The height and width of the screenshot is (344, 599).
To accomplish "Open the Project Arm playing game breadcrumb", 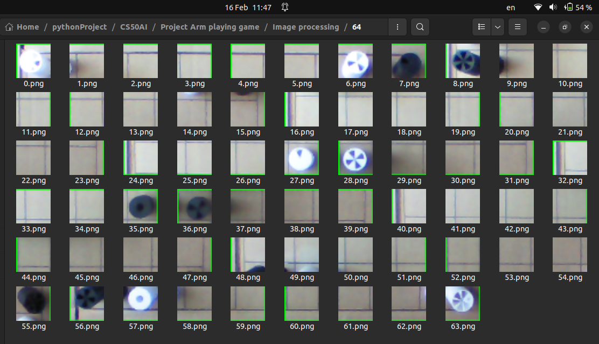I will click(x=210, y=27).
